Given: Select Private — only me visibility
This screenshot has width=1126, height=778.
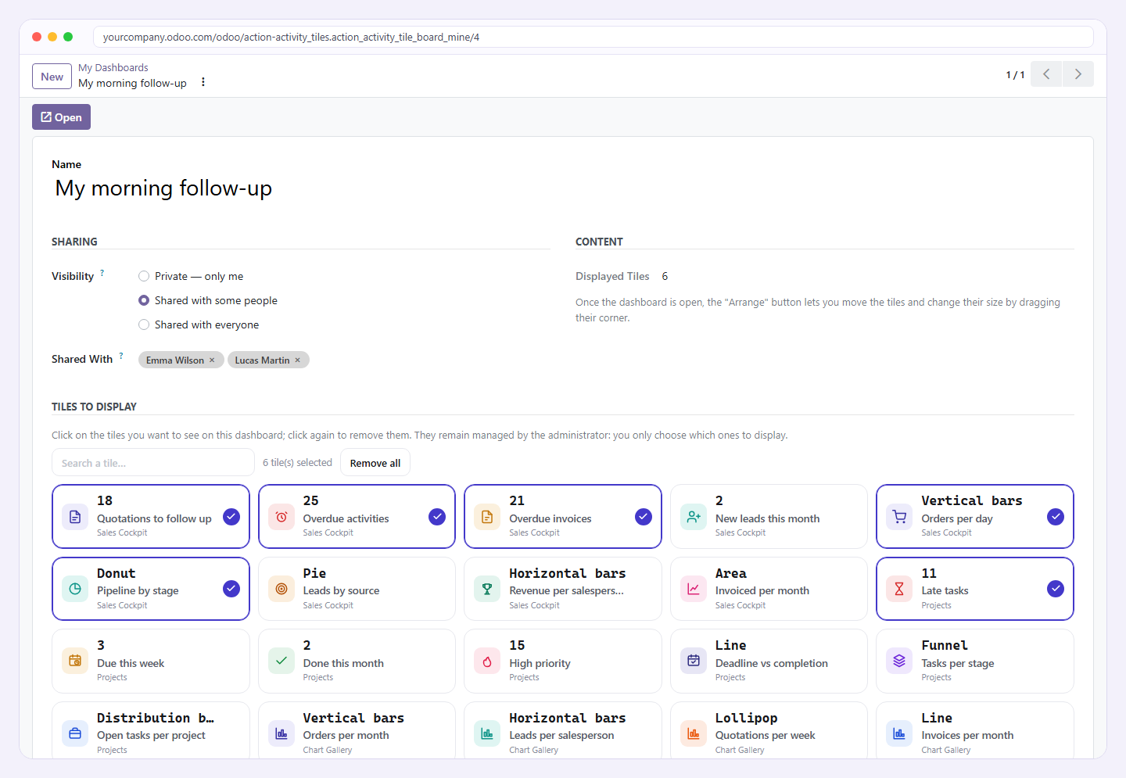Looking at the screenshot, I should tap(144, 276).
